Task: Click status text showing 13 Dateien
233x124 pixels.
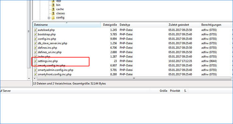Action: click(69, 84)
